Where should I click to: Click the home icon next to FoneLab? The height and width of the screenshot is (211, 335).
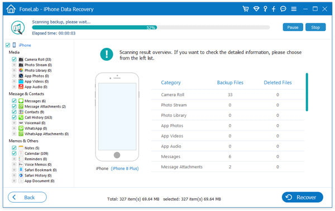tap(11, 9)
